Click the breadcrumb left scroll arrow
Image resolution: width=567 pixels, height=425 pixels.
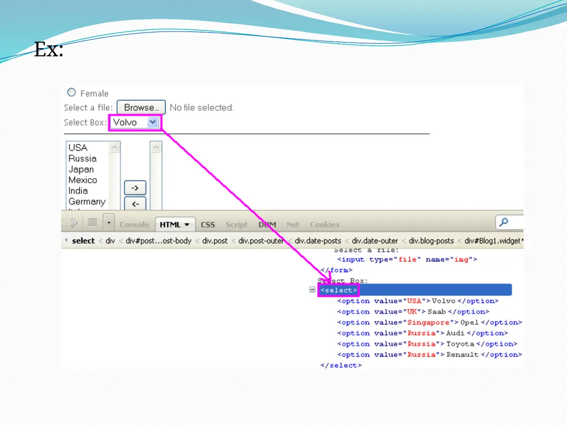point(66,240)
